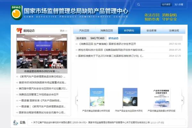Click the 公告 announcement speaker icon
192x128 pixels.
(15, 122)
